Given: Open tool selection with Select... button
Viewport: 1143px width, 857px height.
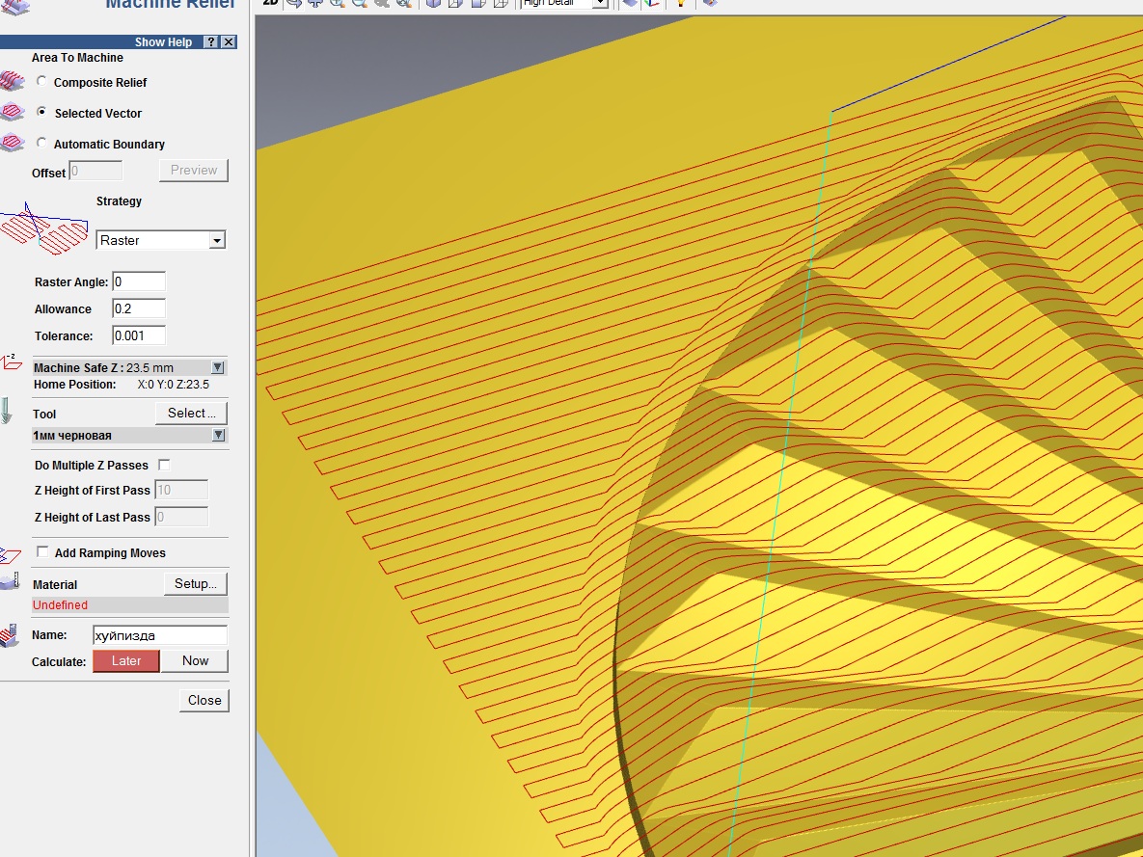Looking at the screenshot, I should [192, 414].
